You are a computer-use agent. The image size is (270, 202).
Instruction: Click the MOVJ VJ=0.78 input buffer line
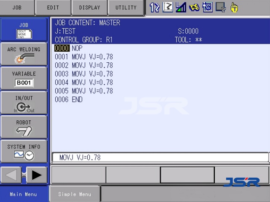[160, 157]
